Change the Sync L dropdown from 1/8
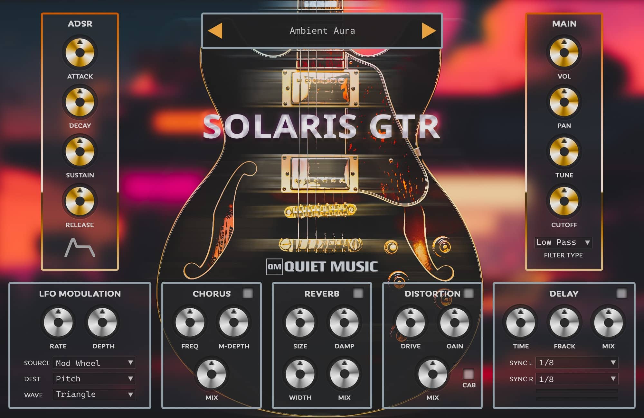This screenshot has height=418, width=644. pos(576,363)
